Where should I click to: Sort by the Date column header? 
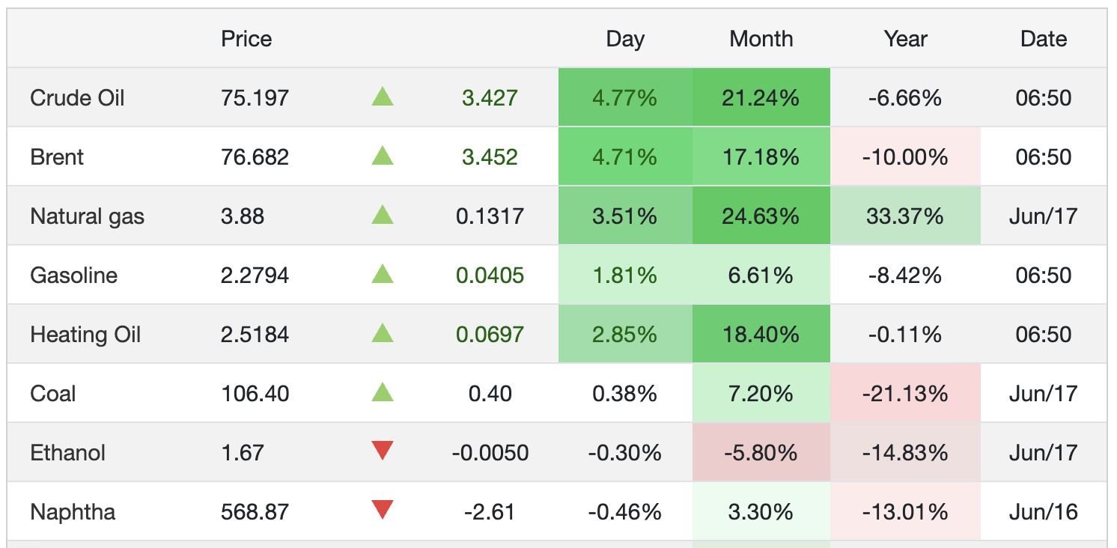pyautogui.click(x=1044, y=39)
